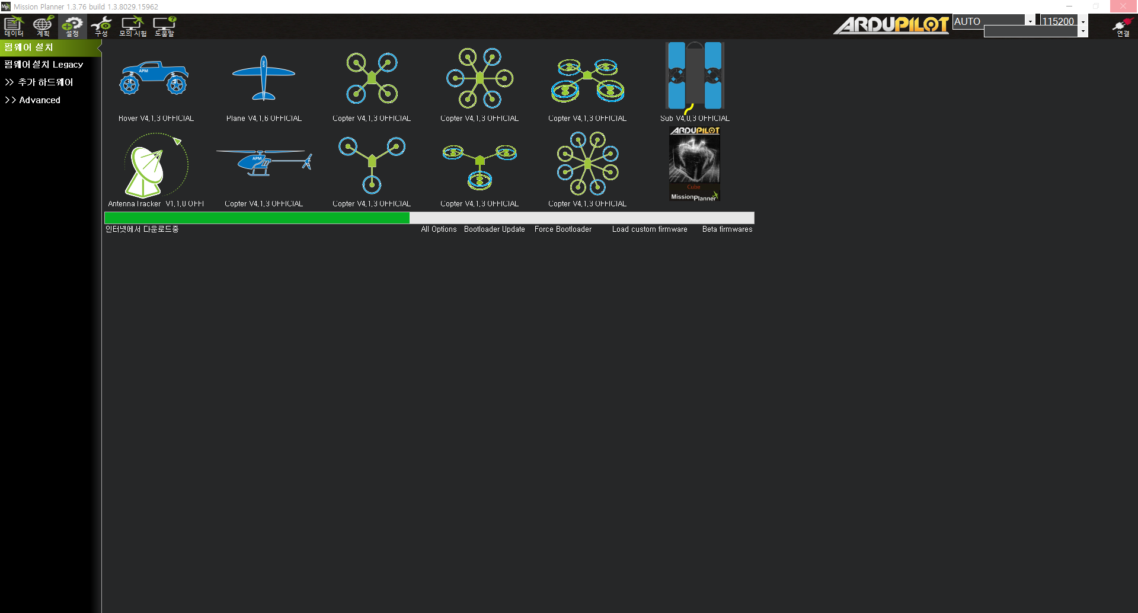1138x613 pixels.
Task: Choose the hexacopter firmware icon
Action: pyautogui.click(x=480, y=78)
